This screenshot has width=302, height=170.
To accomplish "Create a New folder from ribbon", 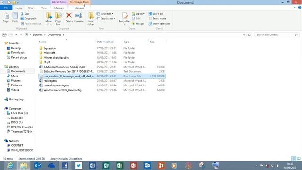I will pyautogui.click(x=91, y=19).
